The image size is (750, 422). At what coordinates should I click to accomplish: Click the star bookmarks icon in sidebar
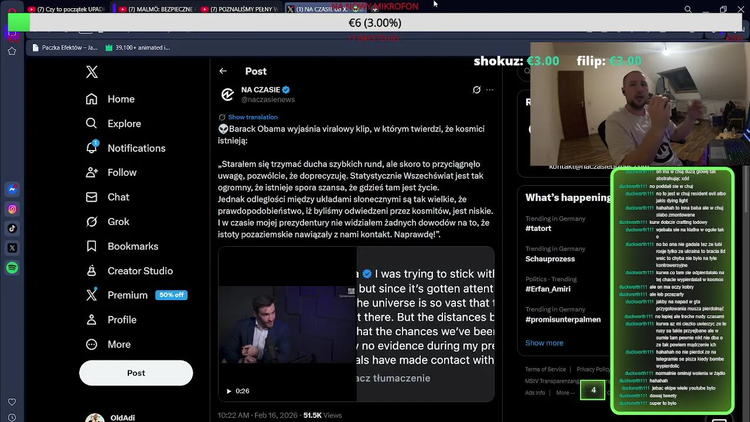(12, 52)
